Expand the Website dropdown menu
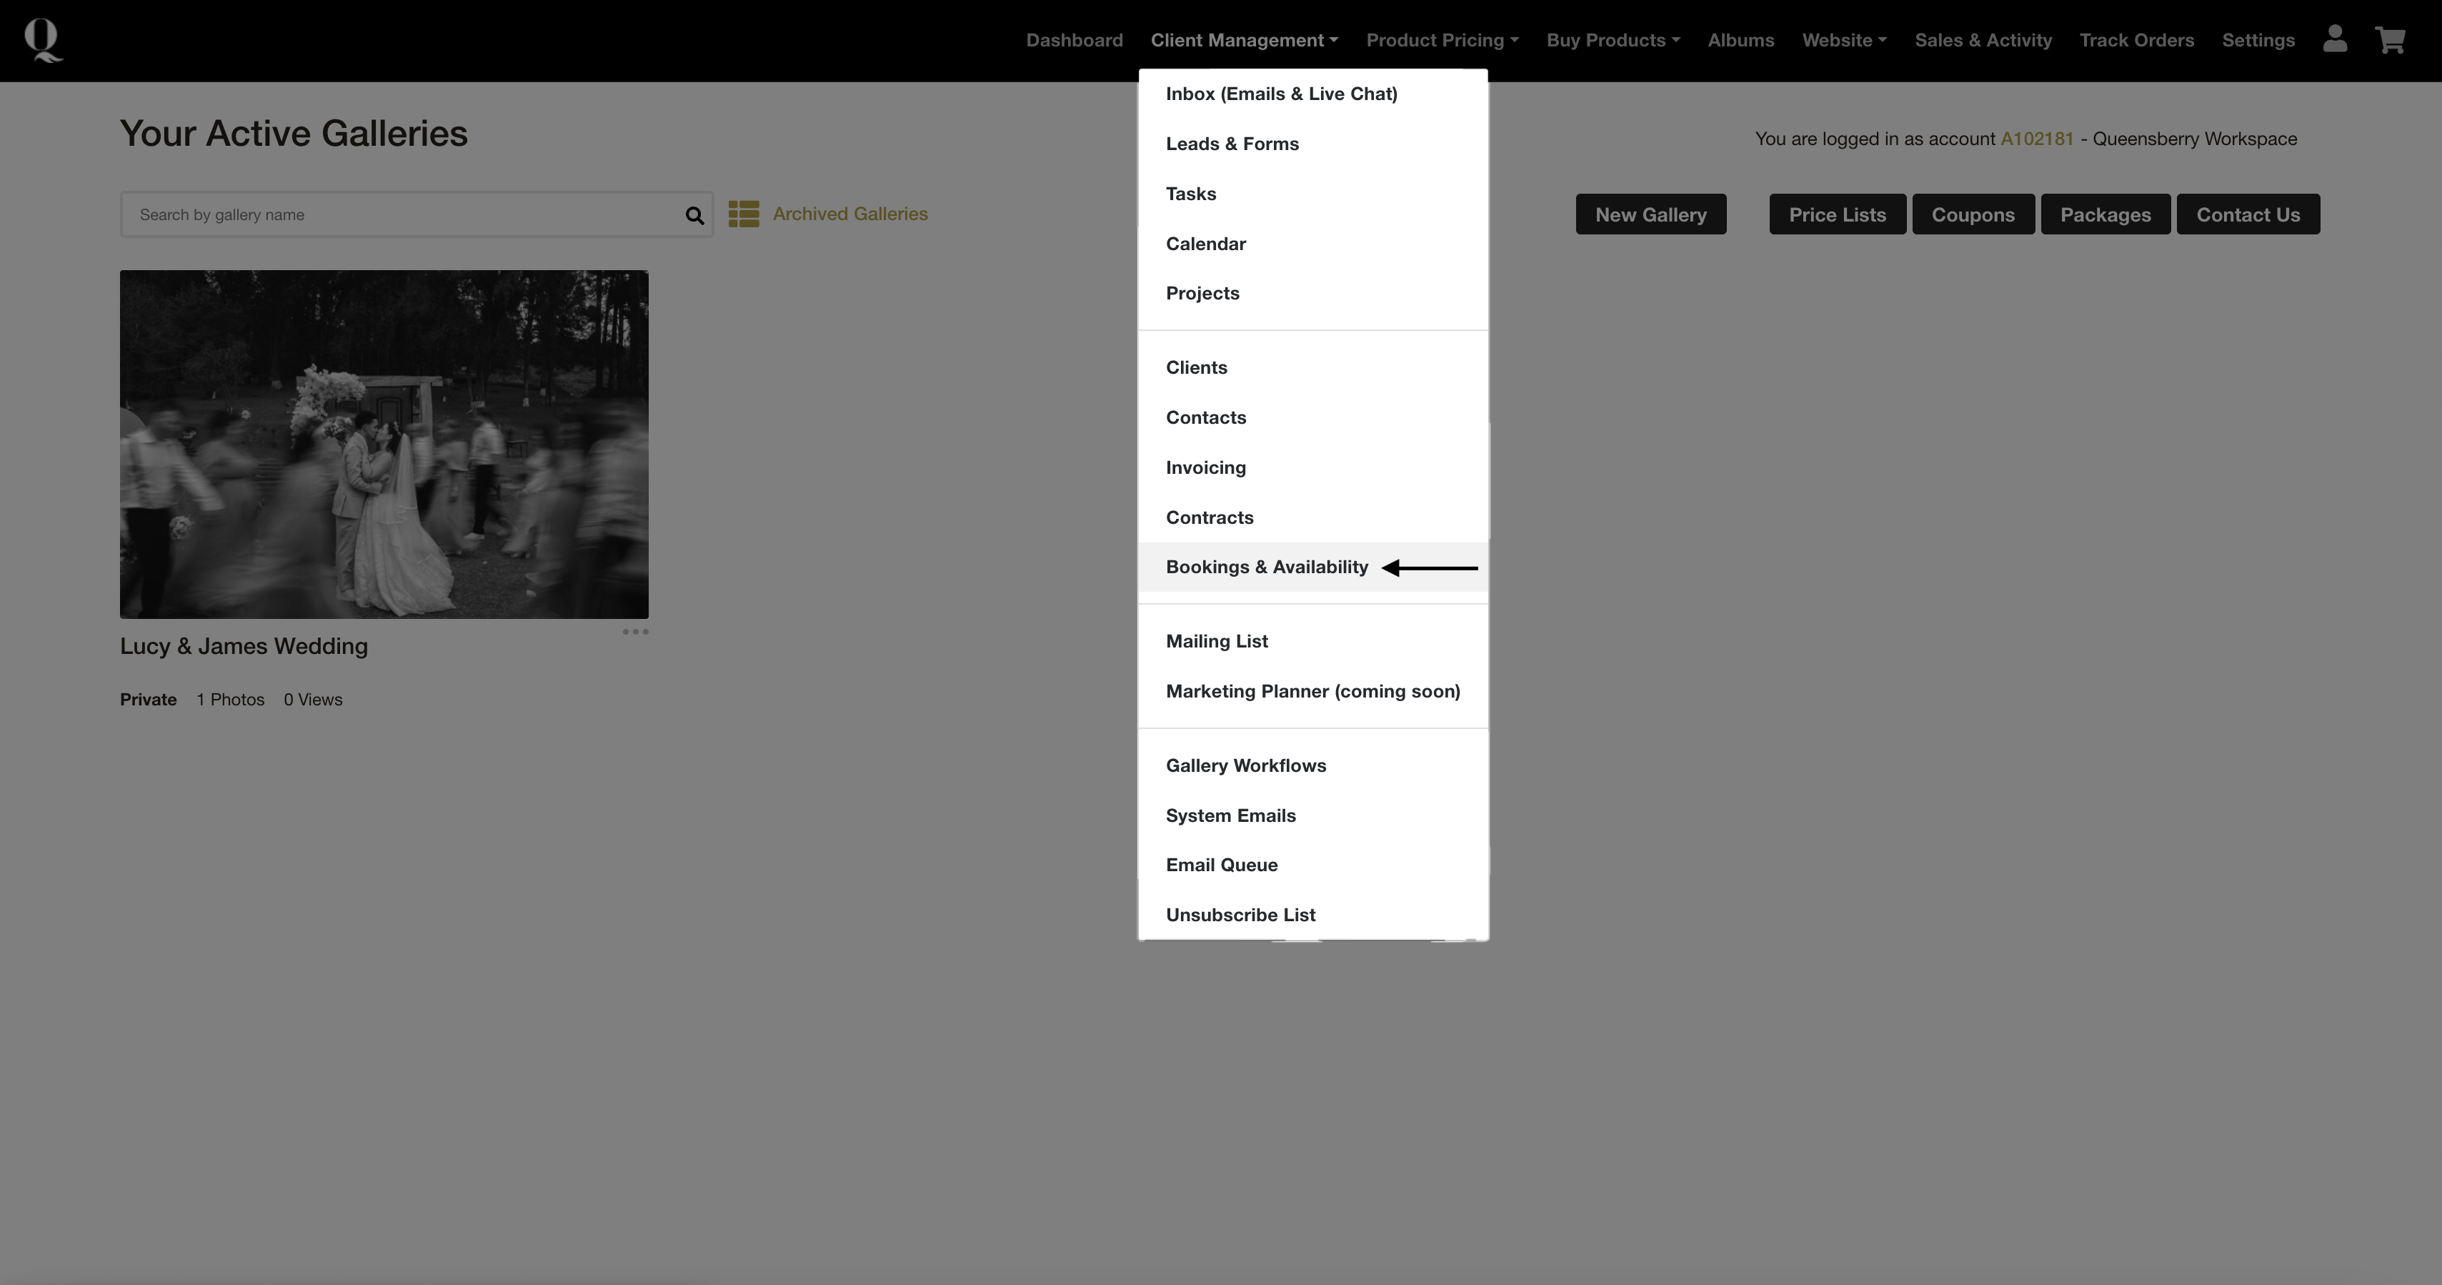 click(1844, 40)
